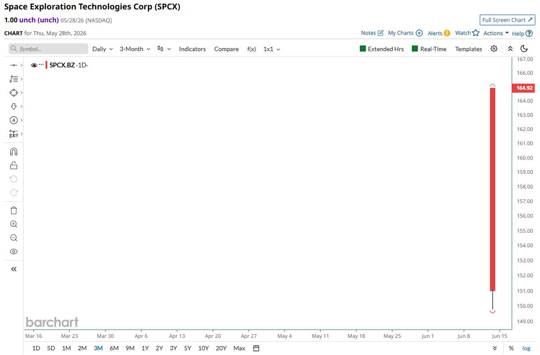The image size is (540, 355).
Task: Focus the Symbol search field
Action: [x=49, y=49]
